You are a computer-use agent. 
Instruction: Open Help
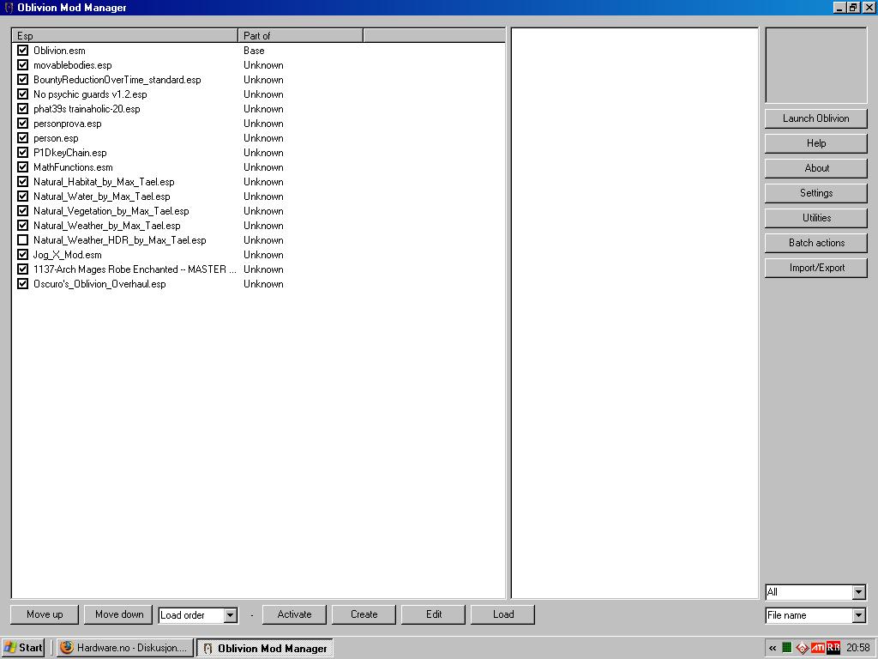(816, 143)
